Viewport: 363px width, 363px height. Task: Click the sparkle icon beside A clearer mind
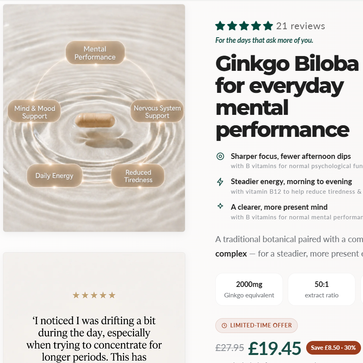coord(220,206)
